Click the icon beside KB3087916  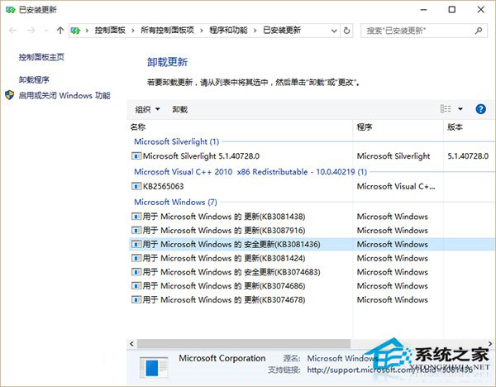point(136,231)
